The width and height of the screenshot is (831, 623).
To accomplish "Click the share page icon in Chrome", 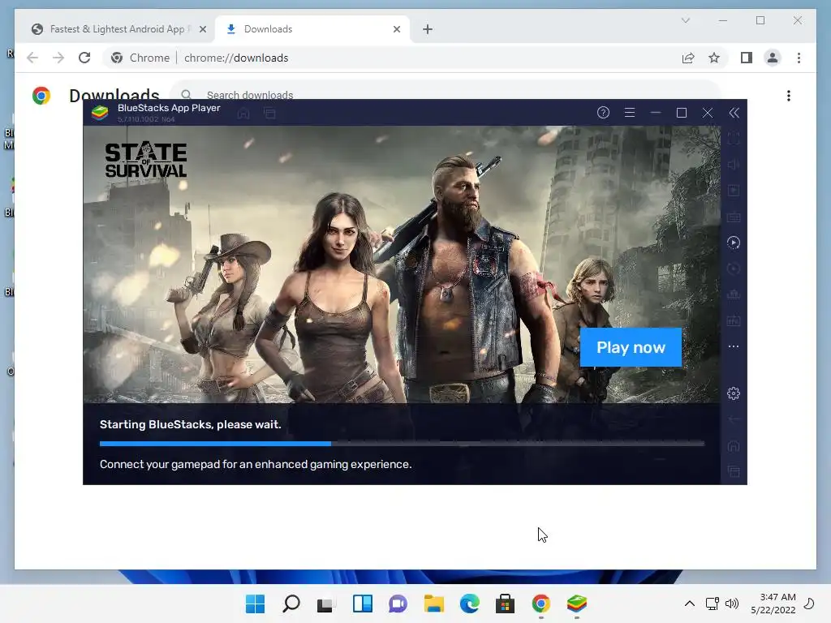I will [x=688, y=58].
